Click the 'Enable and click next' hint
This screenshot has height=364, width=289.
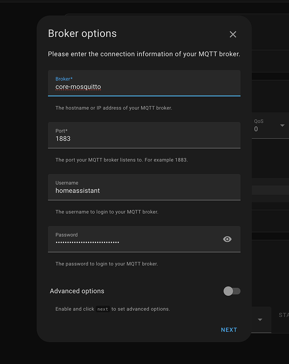tap(113, 309)
